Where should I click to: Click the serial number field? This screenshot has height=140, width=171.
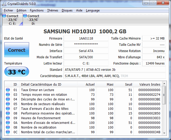[x=86, y=44]
